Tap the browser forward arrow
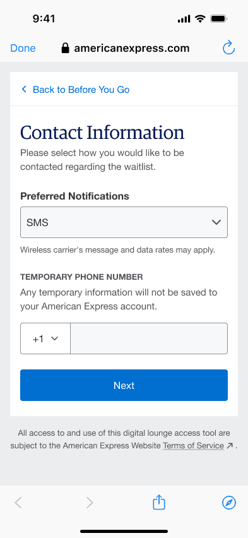This screenshot has width=248, height=538. (x=90, y=503)
